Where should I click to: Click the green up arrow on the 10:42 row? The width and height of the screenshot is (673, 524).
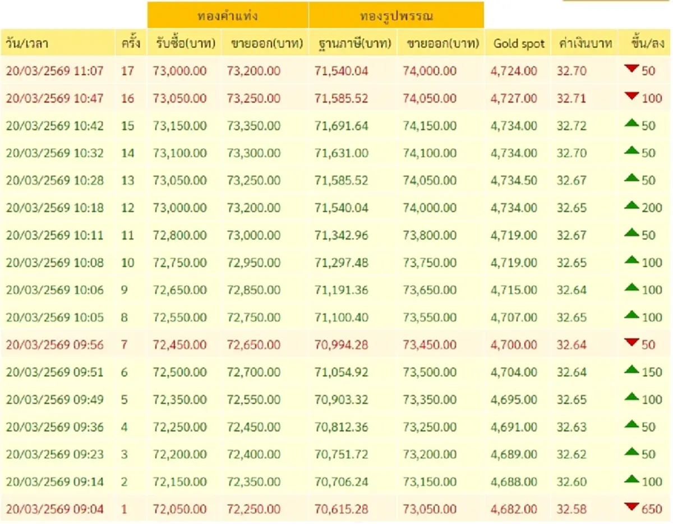633,123
